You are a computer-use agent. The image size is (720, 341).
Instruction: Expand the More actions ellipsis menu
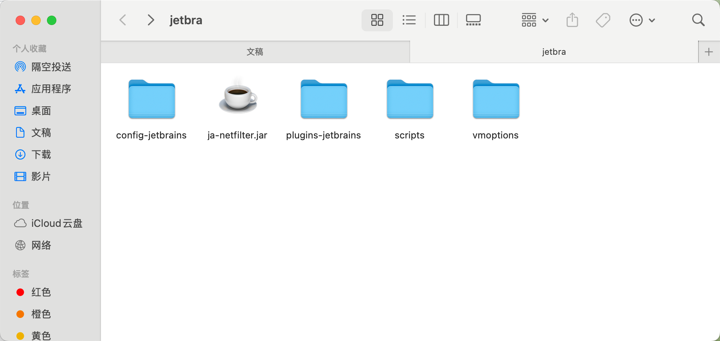[642, 20]
